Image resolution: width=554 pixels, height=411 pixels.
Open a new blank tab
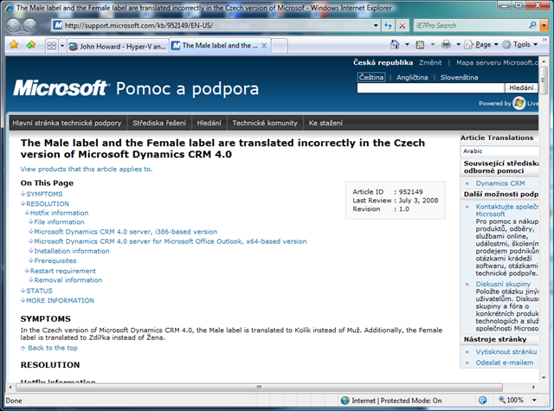pos(279,46)
